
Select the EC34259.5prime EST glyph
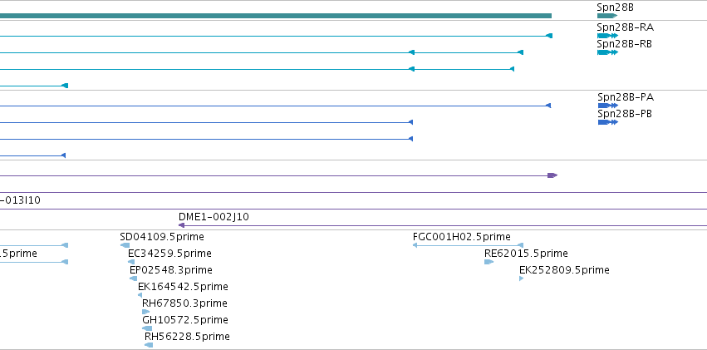(x=131, y=262)
